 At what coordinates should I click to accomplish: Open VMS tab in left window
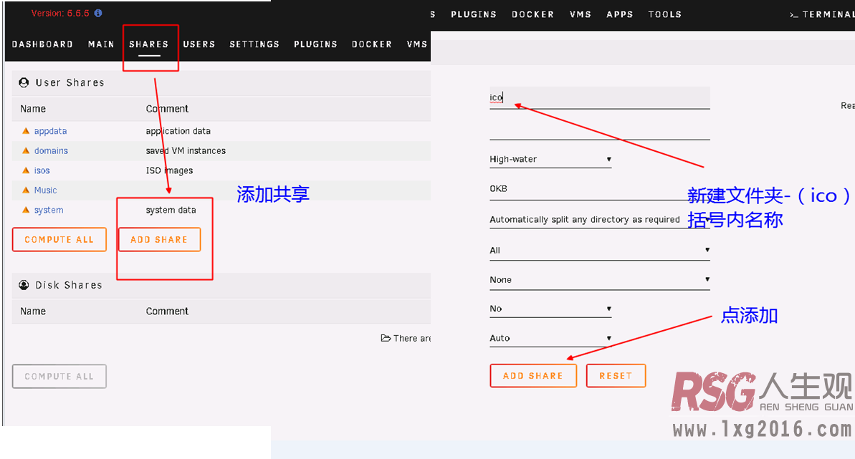417,44
